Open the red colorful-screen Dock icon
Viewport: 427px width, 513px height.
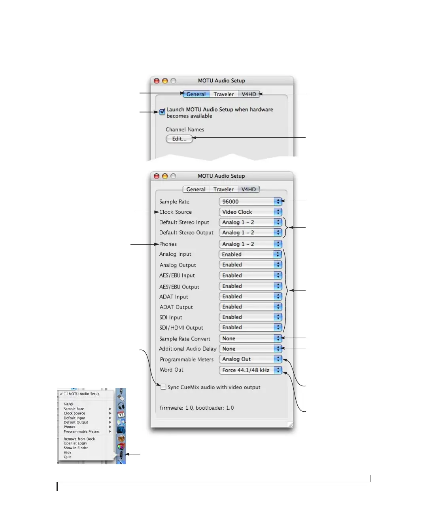(x=121, y=446)
